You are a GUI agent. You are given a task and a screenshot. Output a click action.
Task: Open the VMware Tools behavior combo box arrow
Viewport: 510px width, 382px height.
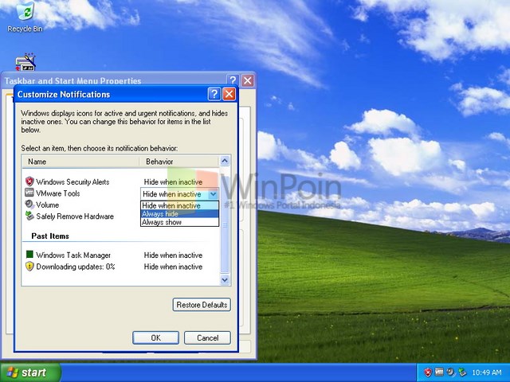click(x=213, y=194)
